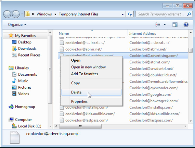Expand the change view options arrow

[x=165, y=25]
